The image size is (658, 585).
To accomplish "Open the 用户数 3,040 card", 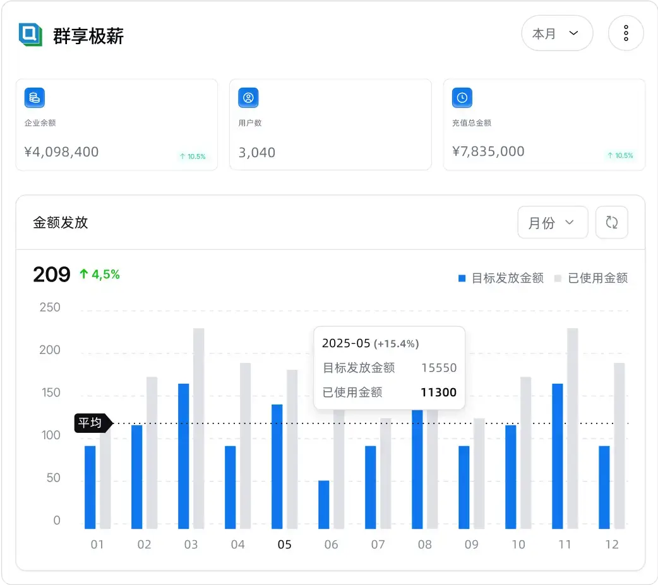I will [330, 124].
